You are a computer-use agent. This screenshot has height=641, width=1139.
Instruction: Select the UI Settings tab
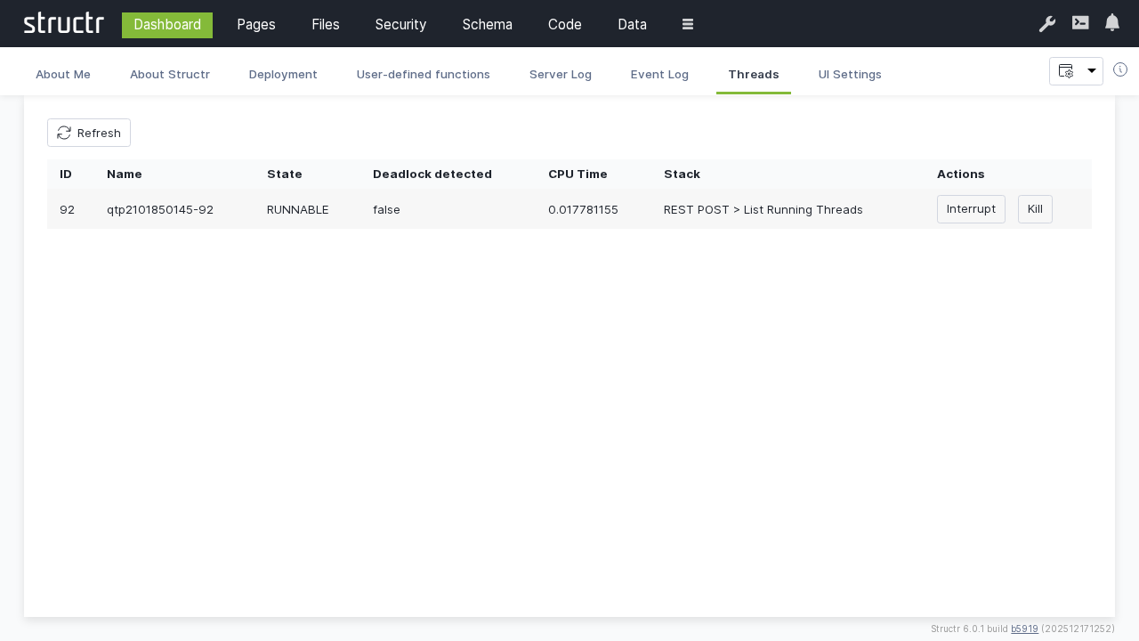pos(850,74)
